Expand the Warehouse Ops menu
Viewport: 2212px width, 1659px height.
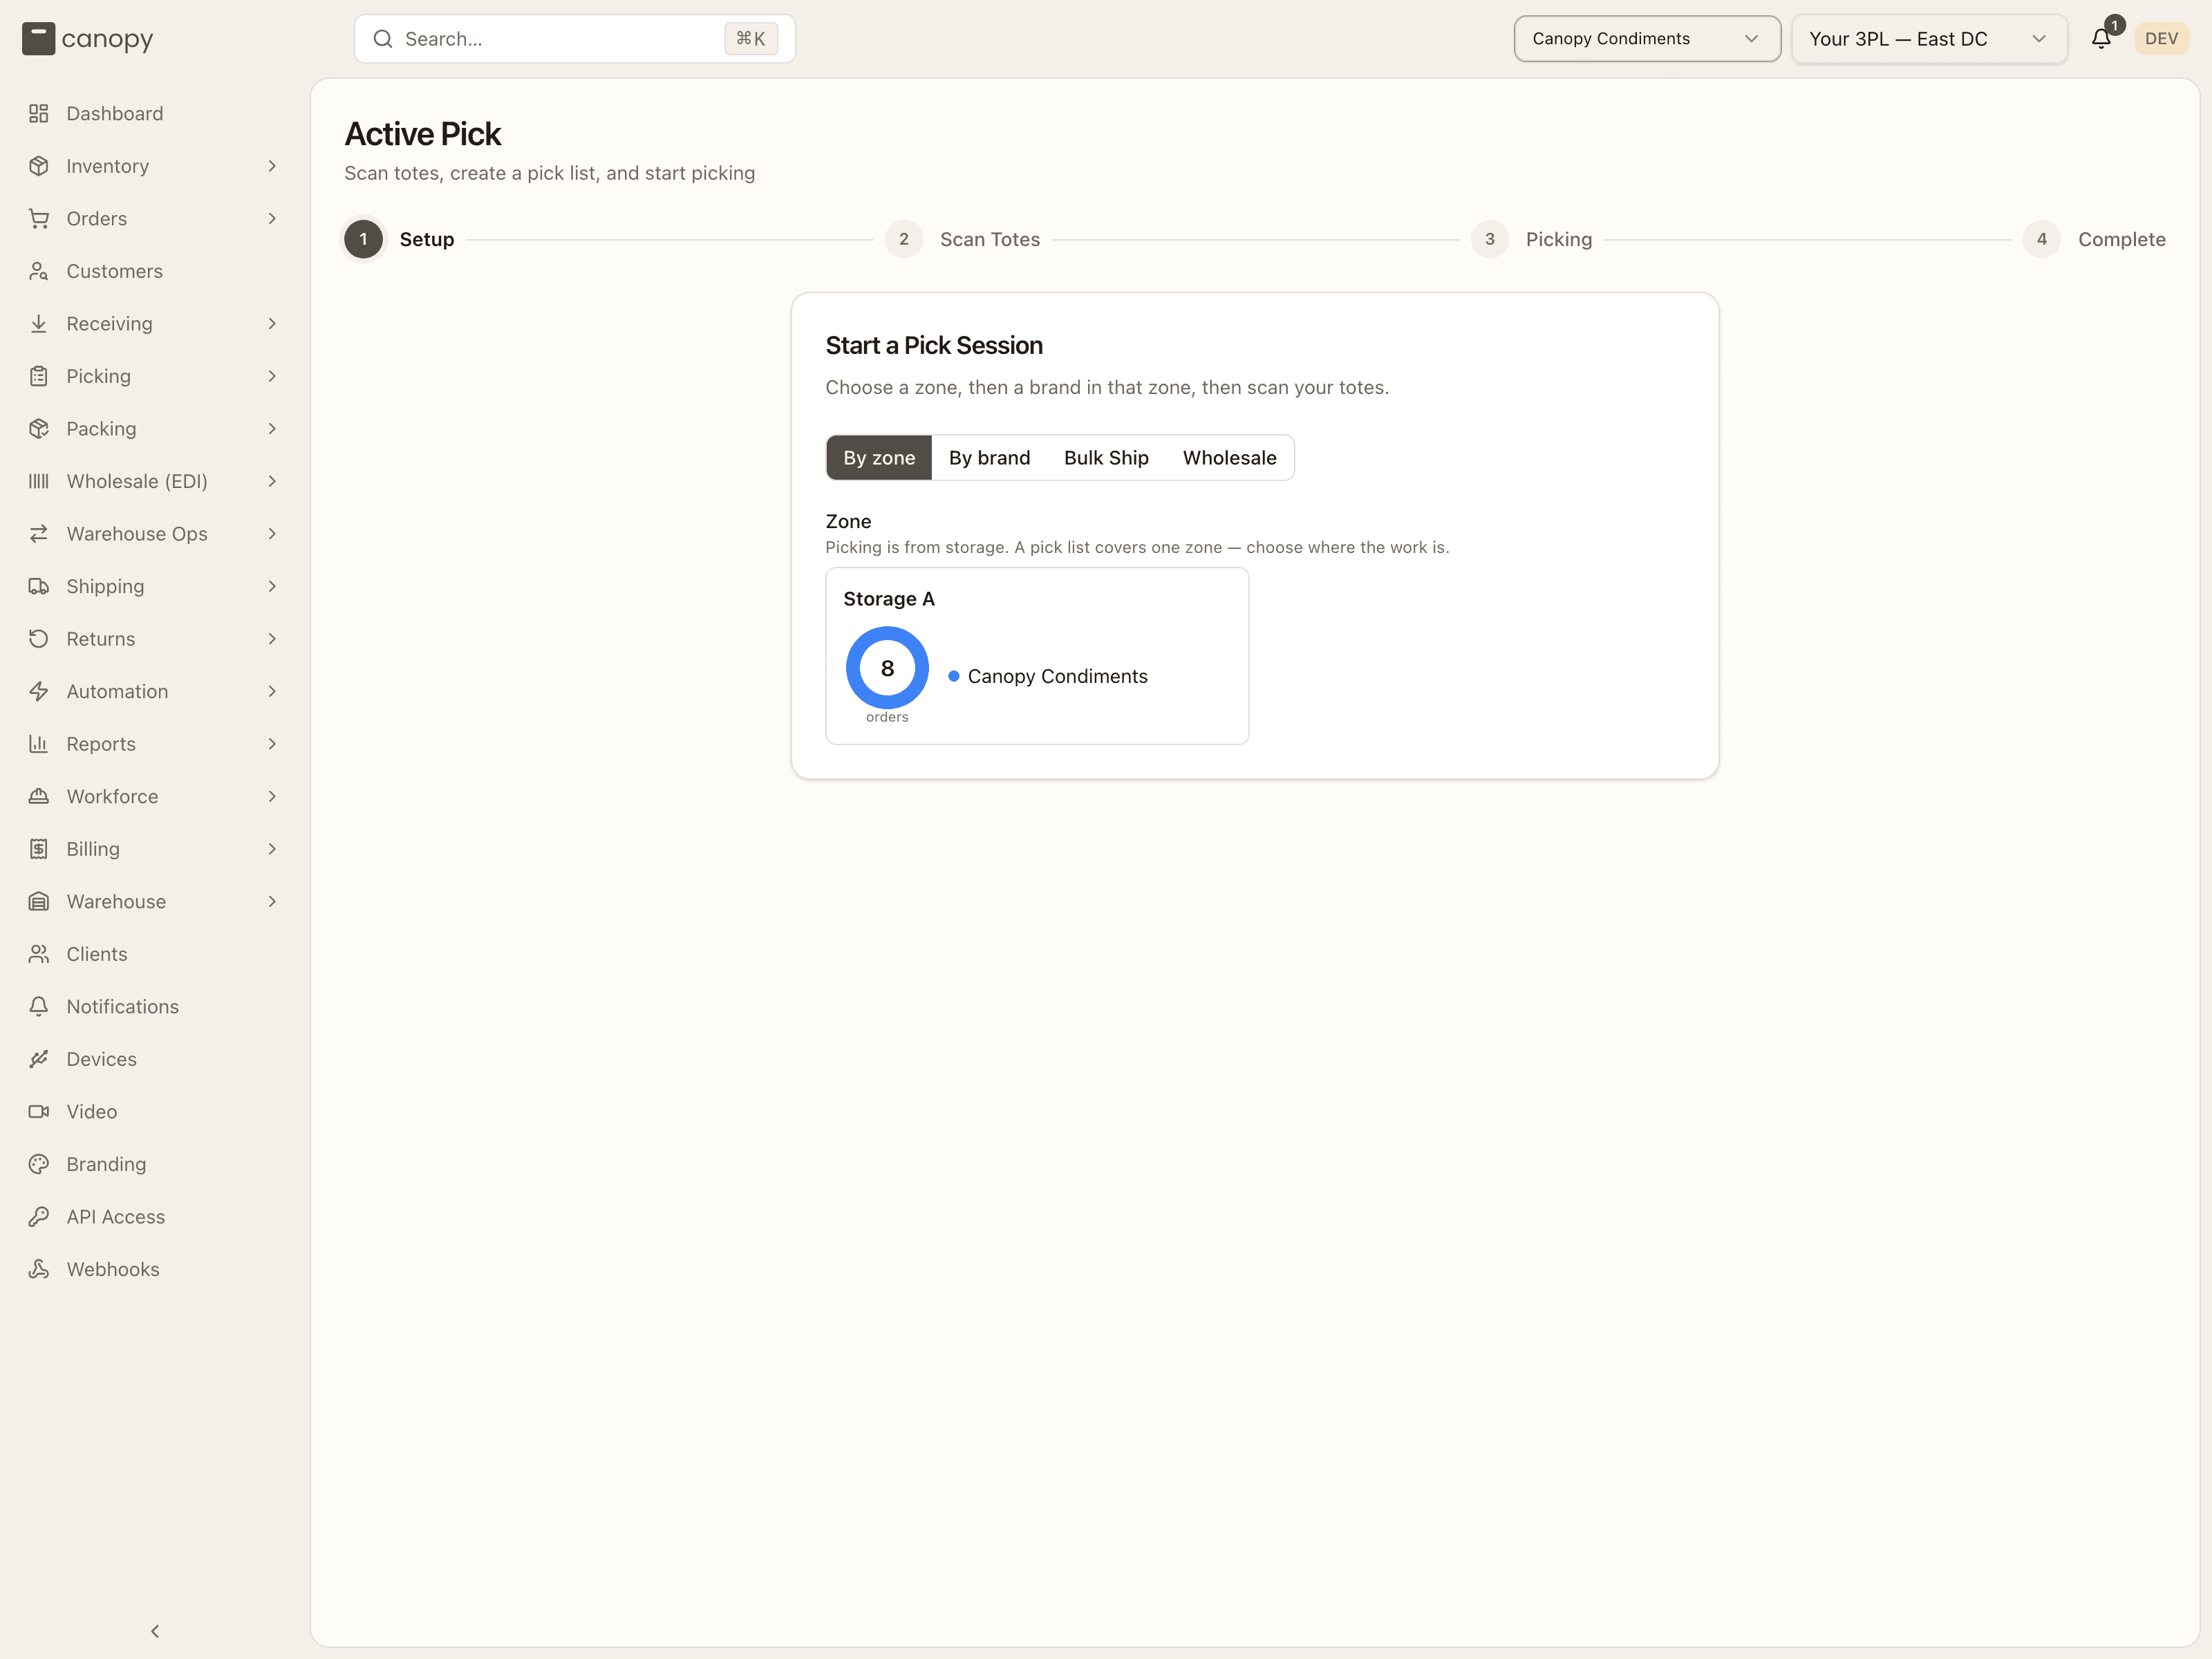(x=154, y=534)
